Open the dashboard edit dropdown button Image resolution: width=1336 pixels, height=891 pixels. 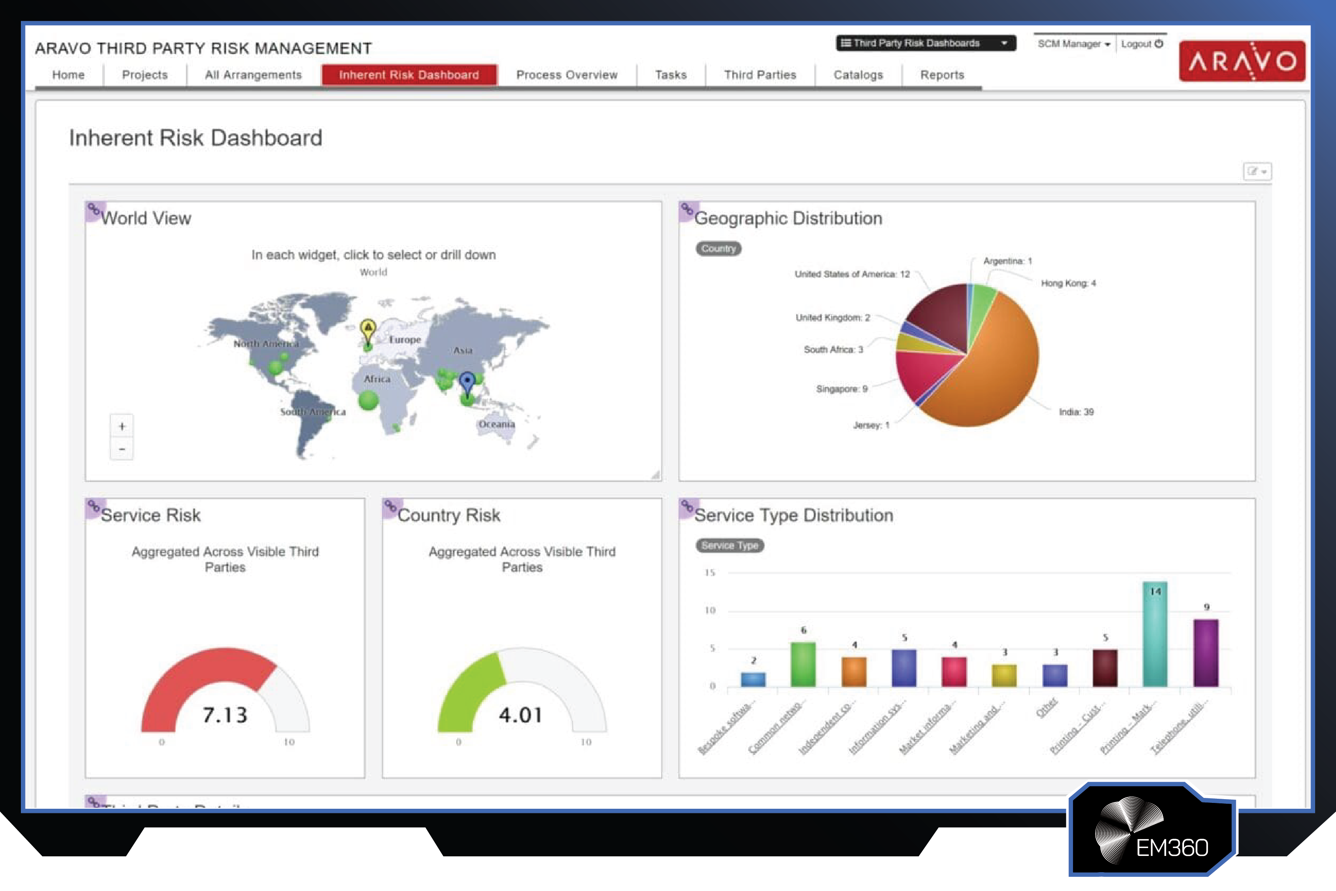point(1257,171)
